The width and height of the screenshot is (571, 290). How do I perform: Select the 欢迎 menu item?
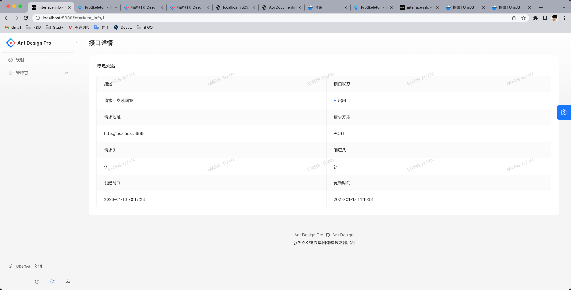pos(20,60)
